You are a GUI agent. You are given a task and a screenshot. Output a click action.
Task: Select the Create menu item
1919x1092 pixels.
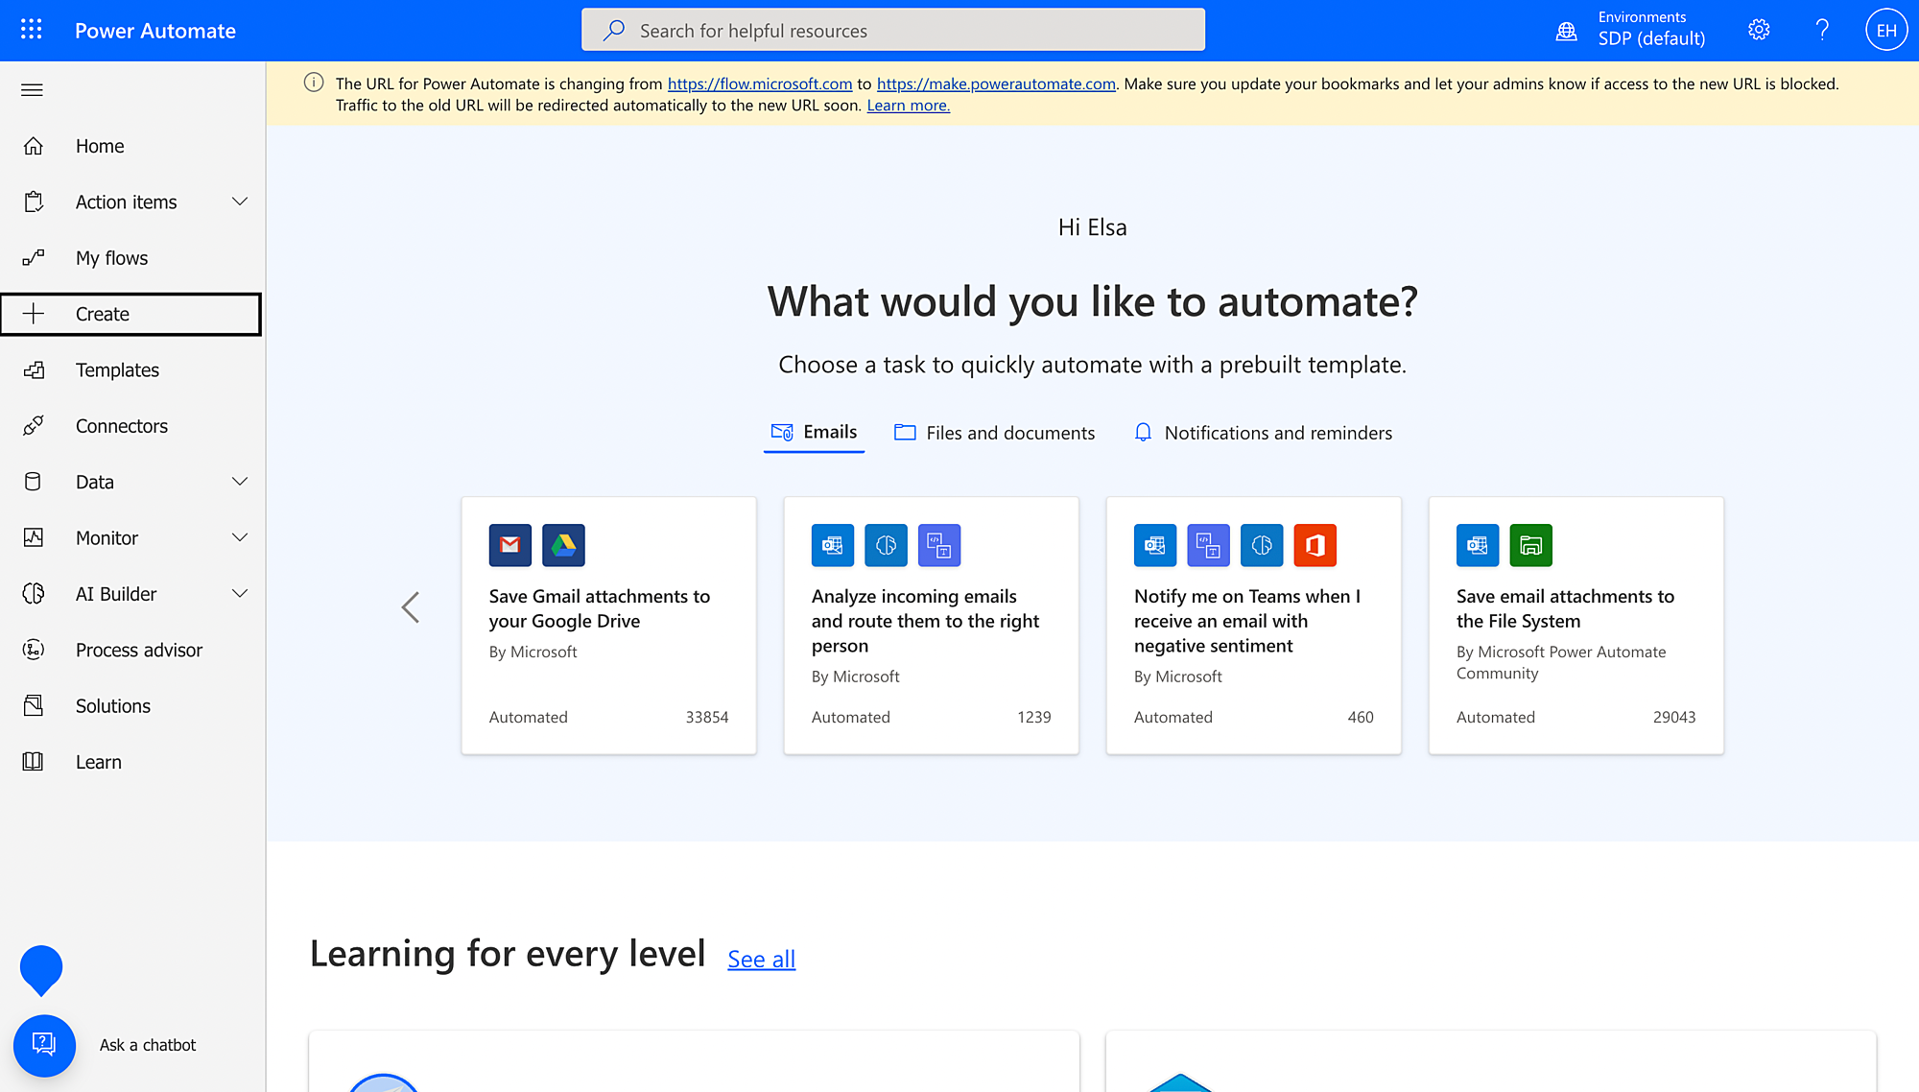(x=130, y=314)
